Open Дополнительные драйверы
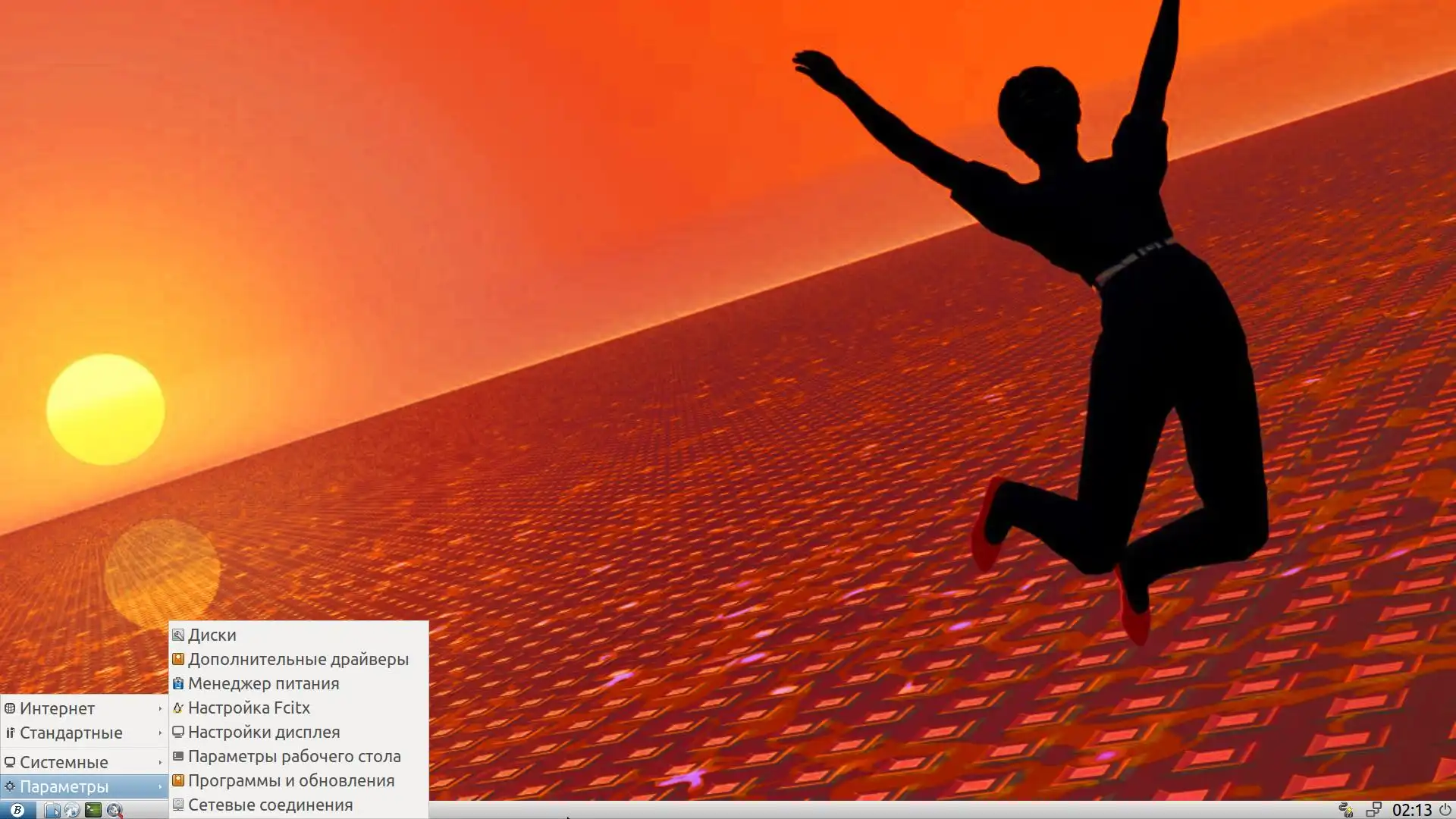1456x819 pixels. click(298, 659)
